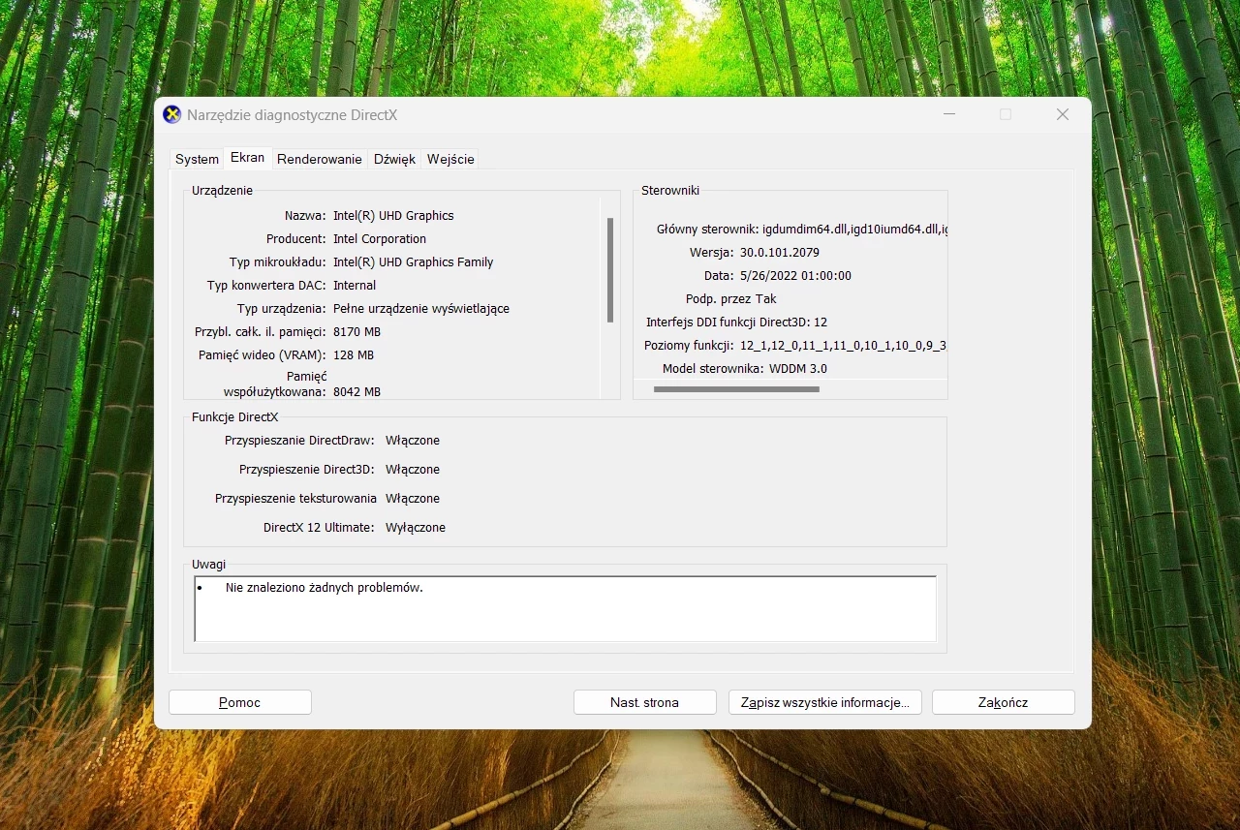Click the Nazwa label
The image size is (1240, 830).
tap(305, 216)
